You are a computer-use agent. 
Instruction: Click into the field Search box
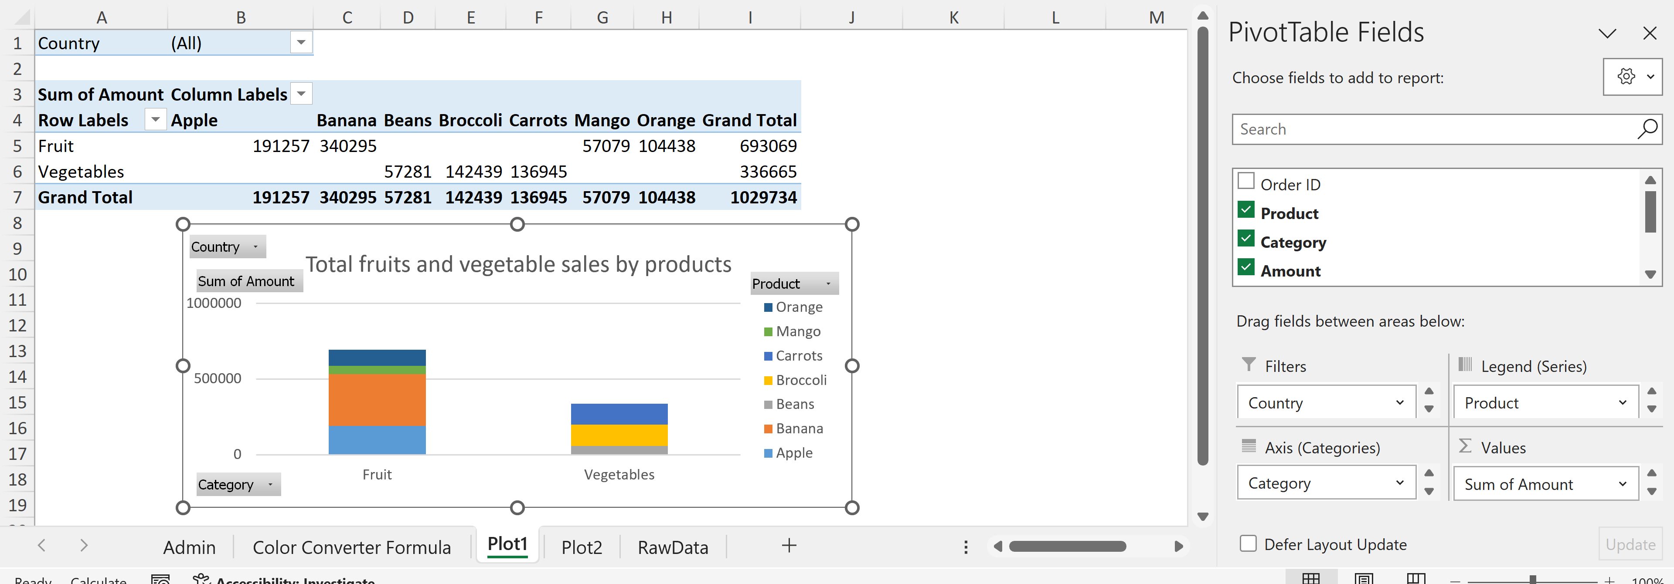click(x=1430, y=129)
